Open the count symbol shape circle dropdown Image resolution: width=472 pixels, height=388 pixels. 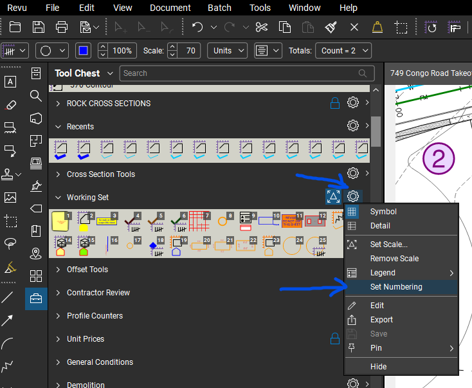[52, 51]
